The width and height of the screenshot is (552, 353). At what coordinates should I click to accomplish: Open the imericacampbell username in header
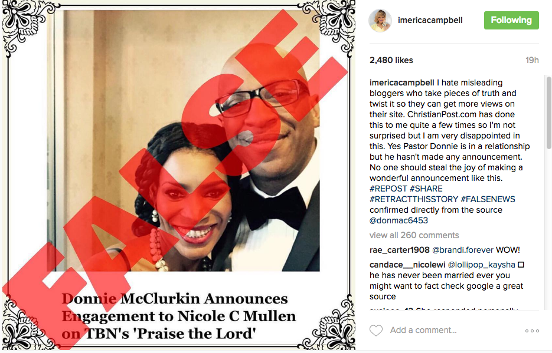(x=430, y=21)
